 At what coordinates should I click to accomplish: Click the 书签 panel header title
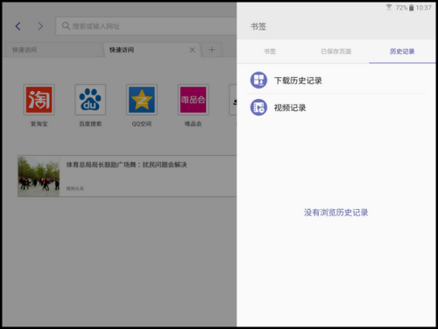(258, 26)
